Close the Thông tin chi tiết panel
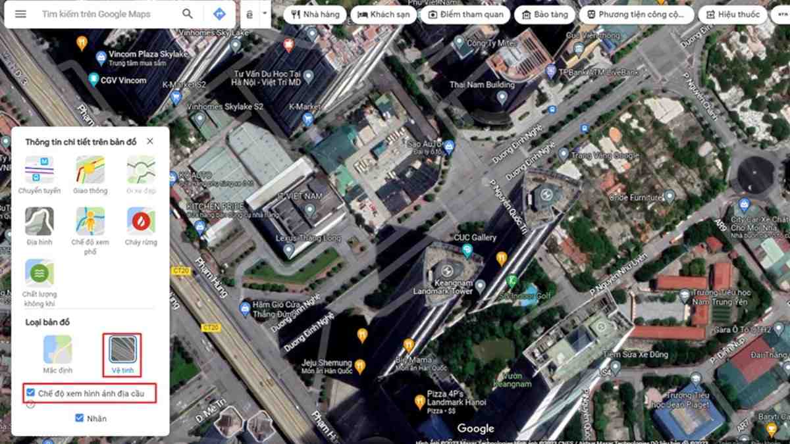The width and height of the screenshot is (790, 444). click(149, 140)
